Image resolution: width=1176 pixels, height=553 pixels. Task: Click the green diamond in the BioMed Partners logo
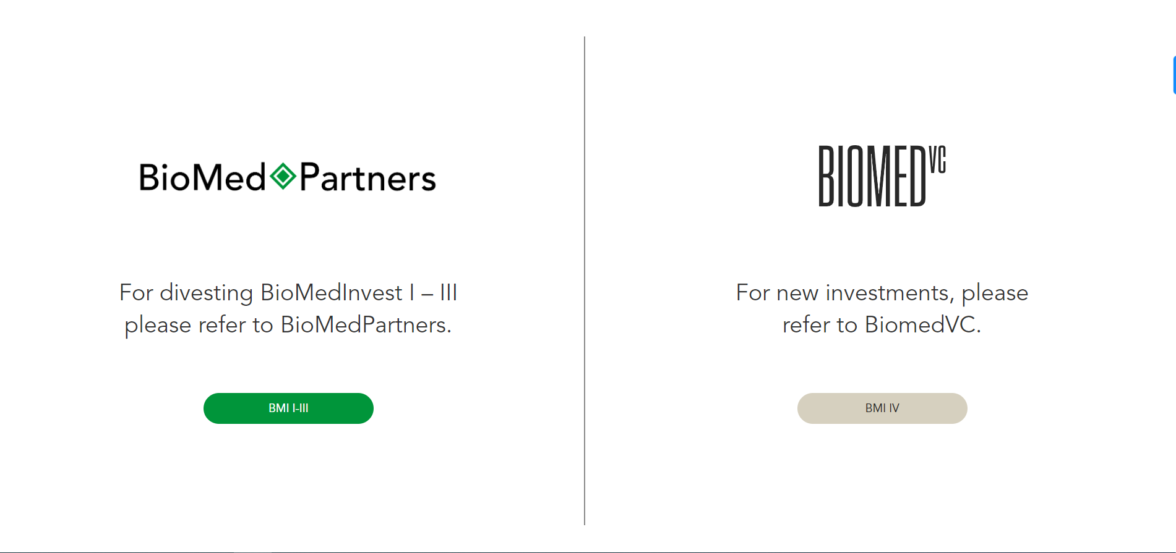tap(284, 178)
